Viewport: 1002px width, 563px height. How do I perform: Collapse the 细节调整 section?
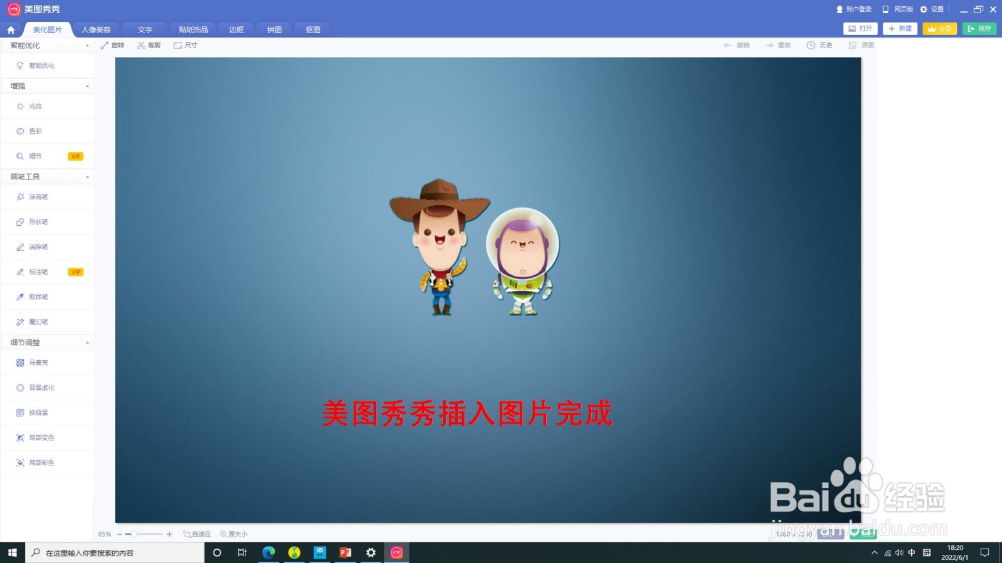[x=87, y=343]
